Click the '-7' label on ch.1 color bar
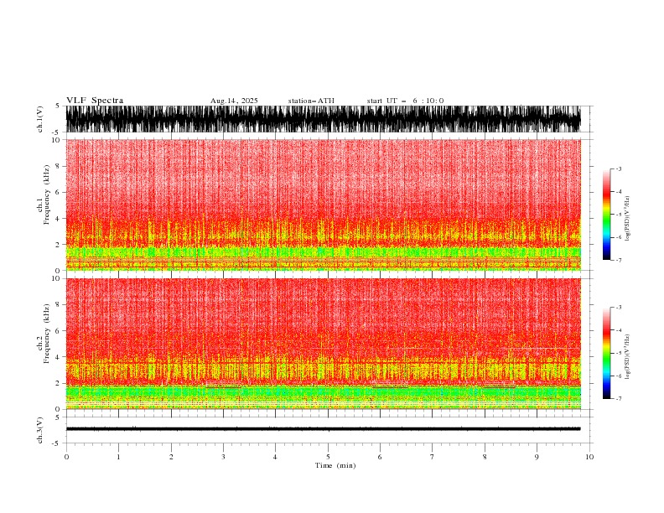The width and height of the screenshot is (664, 513). point(618,260)
